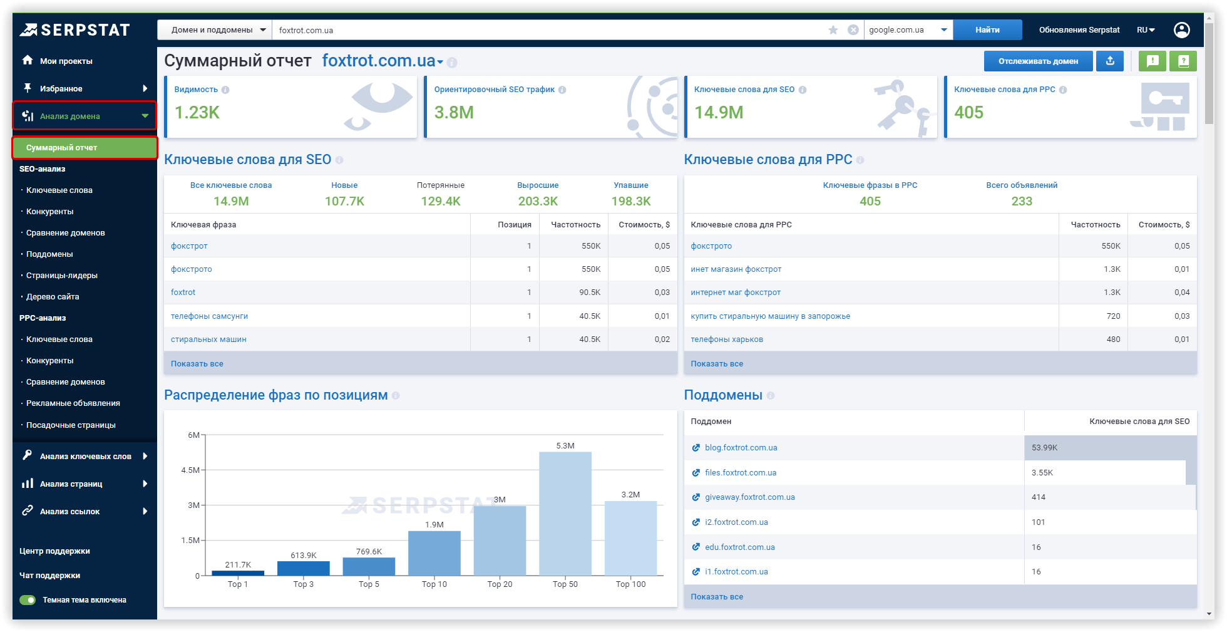The width and height of the screenshot is (1227, 632).
Task: Open Поддомены sidebar item
Action: [49, 254]
